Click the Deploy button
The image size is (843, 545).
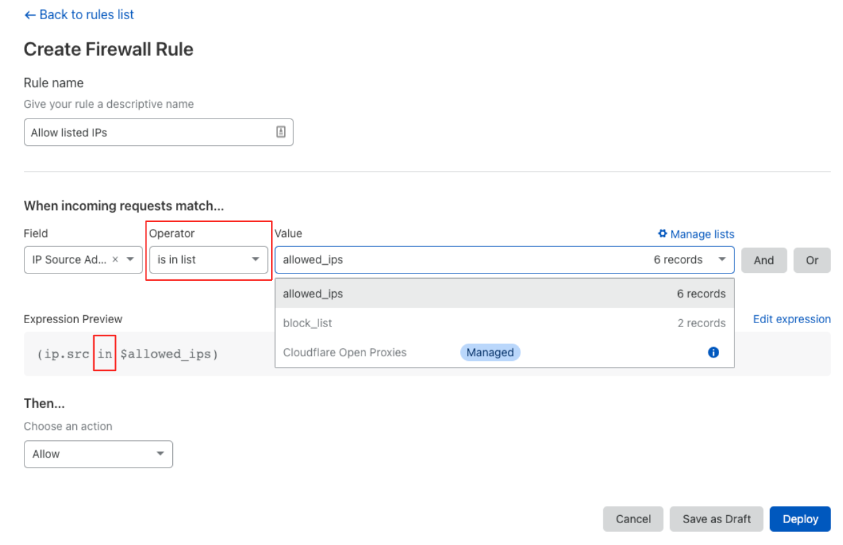click(x=800, y=519)
